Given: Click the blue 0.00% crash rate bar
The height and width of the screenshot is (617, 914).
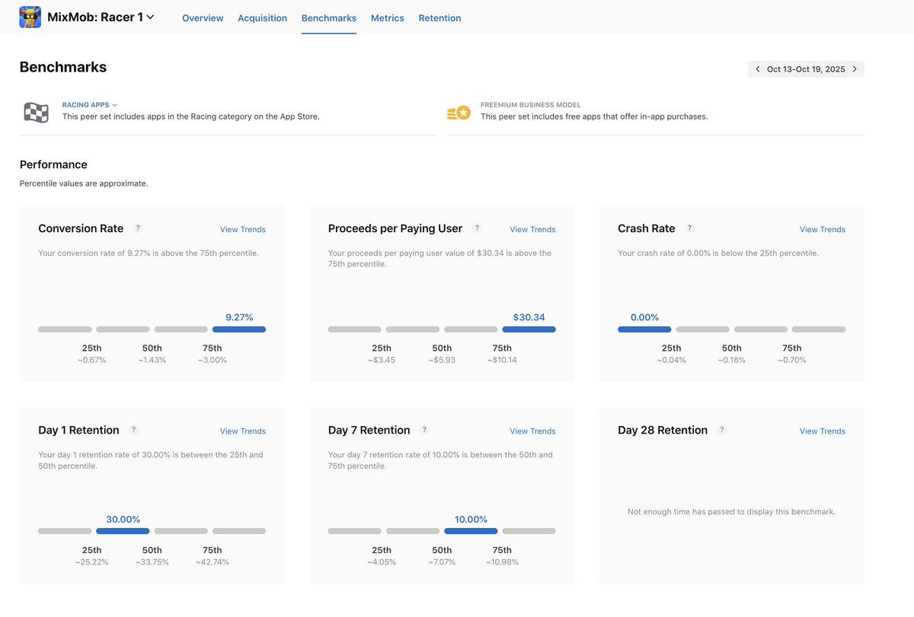Looking at the screenshot, I should click(x=644, y=329).
